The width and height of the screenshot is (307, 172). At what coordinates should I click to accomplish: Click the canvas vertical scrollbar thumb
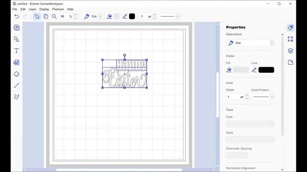217,95
